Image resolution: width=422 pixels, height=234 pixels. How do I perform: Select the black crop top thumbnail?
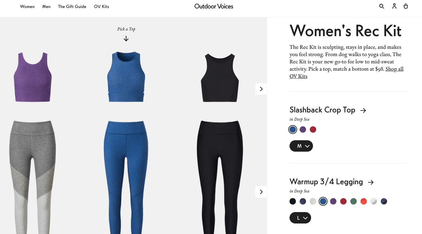tap(220, 78)
